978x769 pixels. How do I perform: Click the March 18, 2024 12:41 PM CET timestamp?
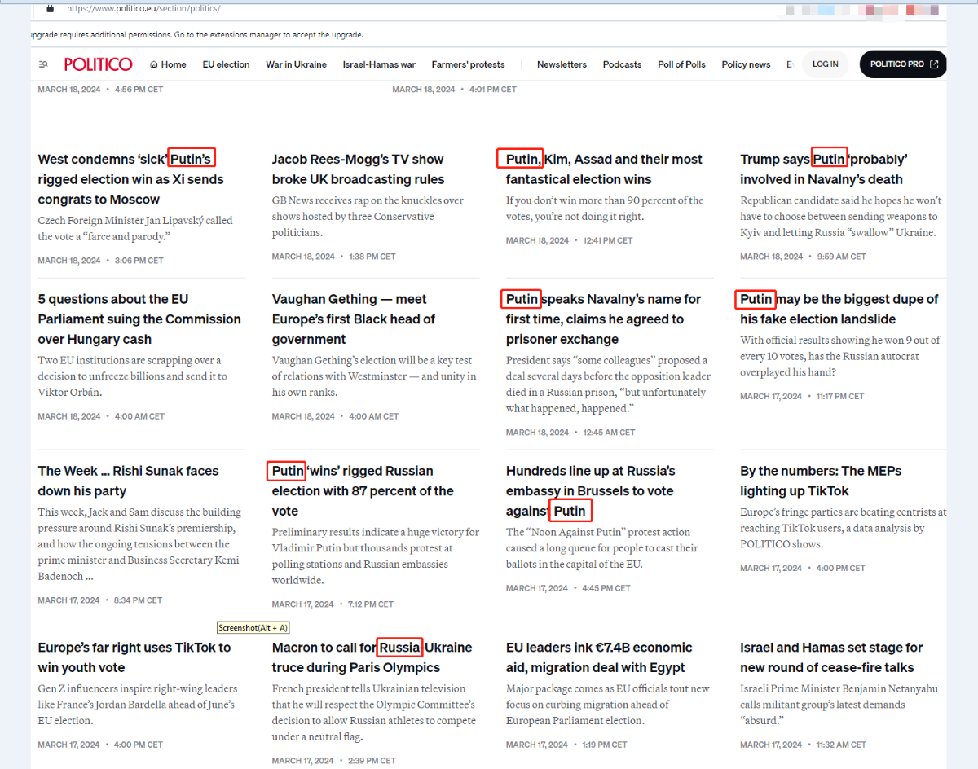(x=569, y=240)
